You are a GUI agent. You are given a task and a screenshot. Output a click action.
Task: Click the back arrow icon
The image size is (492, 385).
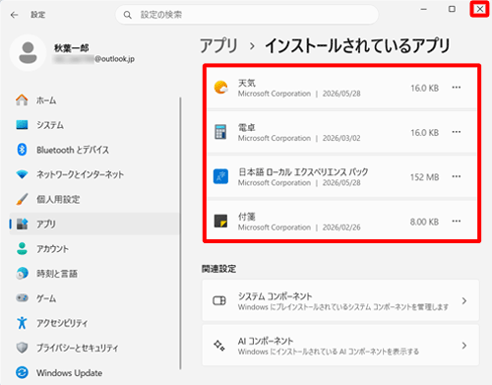point(14,15)
